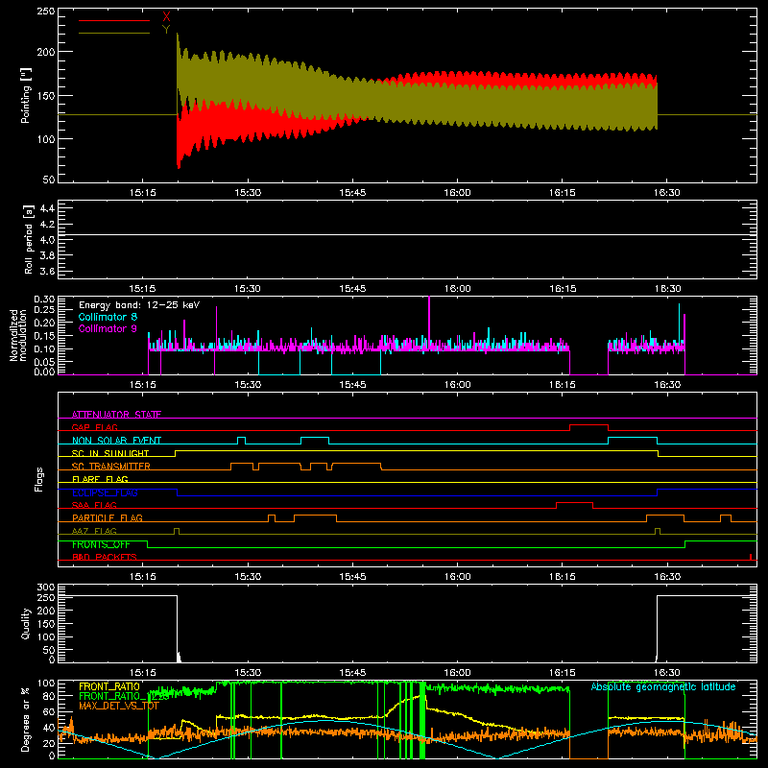Viewport: 768px width, 768px height.
Task: Click the PARTICLE_FLAG flag label
Action: click(108, 517)
